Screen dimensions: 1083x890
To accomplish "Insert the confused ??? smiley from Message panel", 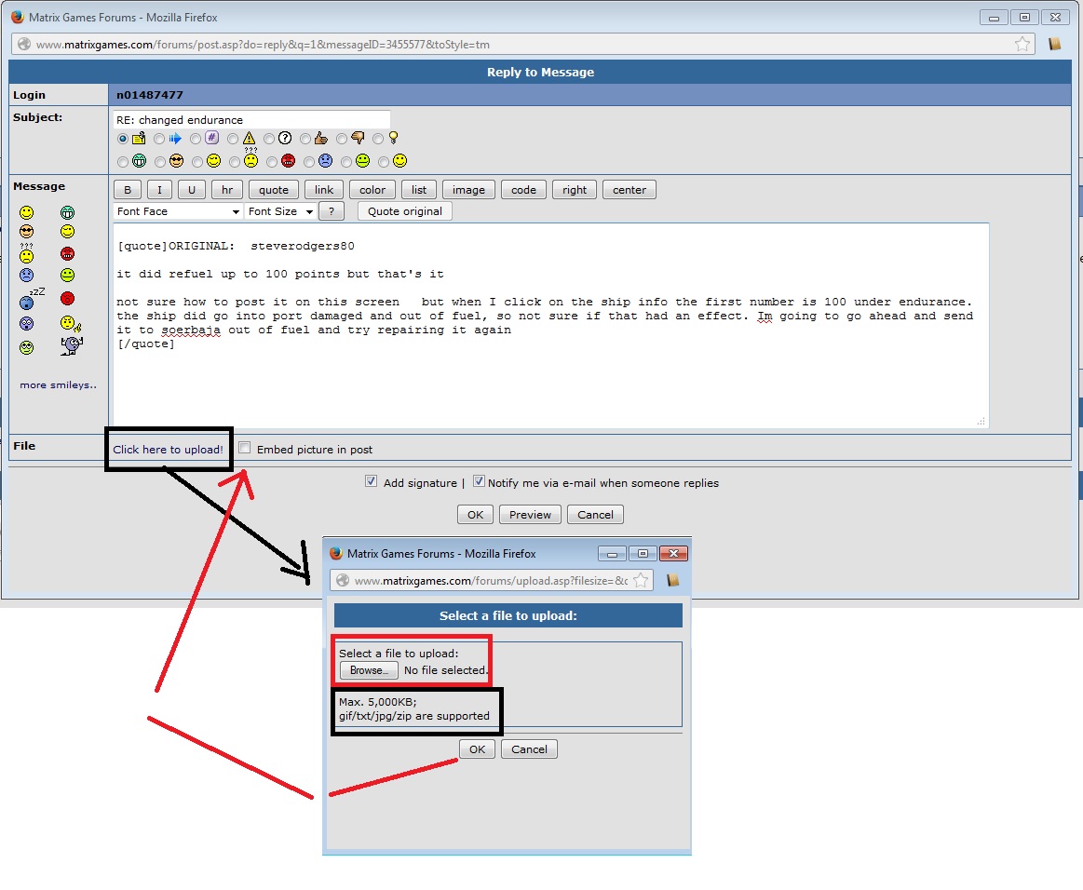I will point(26,254).
